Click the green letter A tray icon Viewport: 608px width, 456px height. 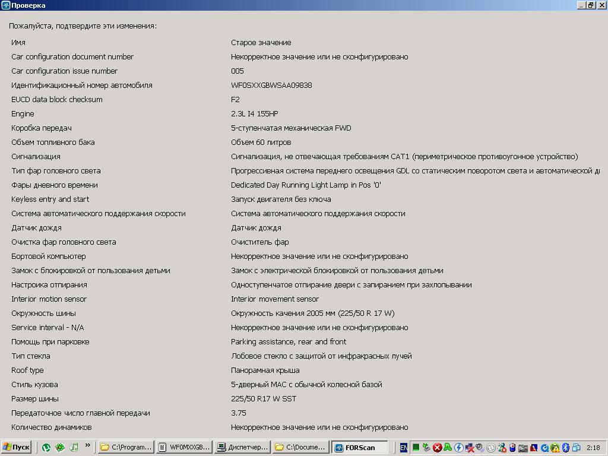[x=448, y=448]
